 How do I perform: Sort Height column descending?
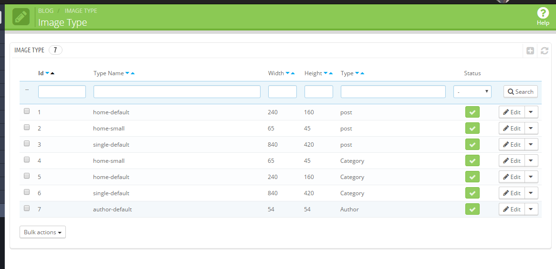(x=325, y=73)
